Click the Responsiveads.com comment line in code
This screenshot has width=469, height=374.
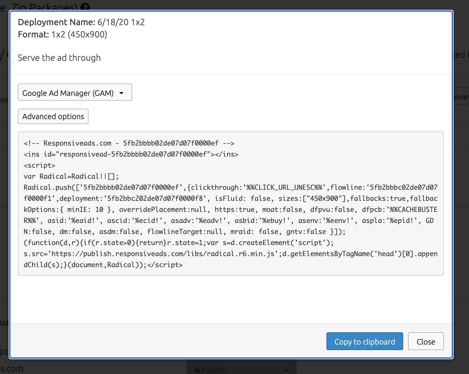tap(129, 143)
